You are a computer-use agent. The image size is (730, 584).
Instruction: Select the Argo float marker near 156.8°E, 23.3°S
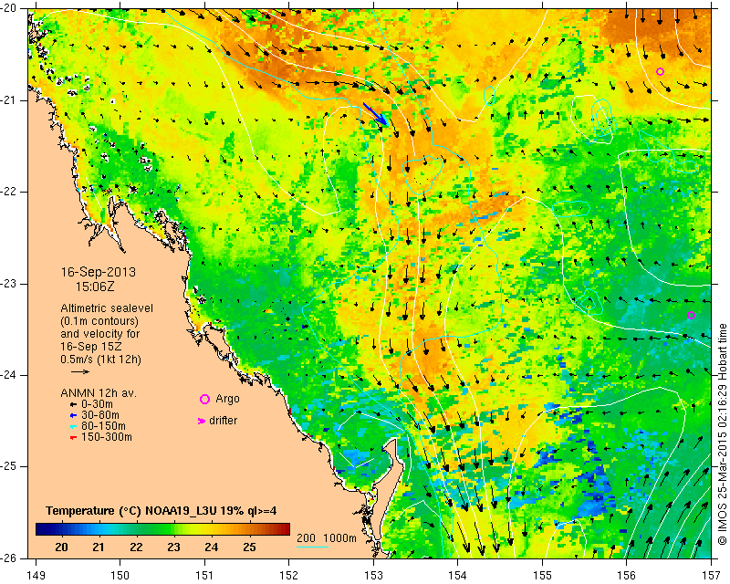coord(691,316)
